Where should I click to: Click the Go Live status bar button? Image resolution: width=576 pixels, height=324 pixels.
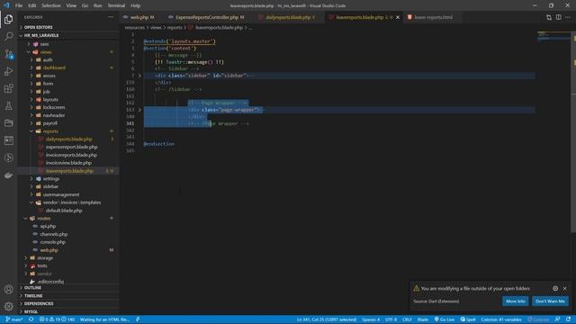pyautogui.click(x=444, y=319)
